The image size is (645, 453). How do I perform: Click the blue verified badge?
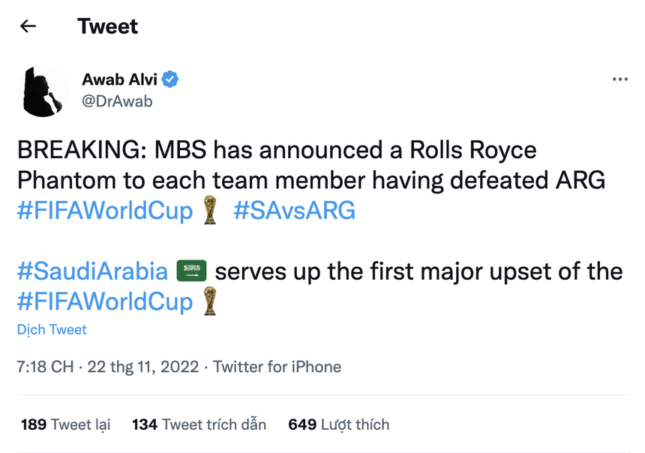pyautogui.click(x=171, y=79)
